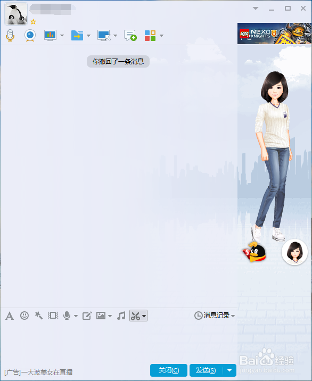Start a video call with webcam icon
Screen dimensions: 312x381
(30, 36)
